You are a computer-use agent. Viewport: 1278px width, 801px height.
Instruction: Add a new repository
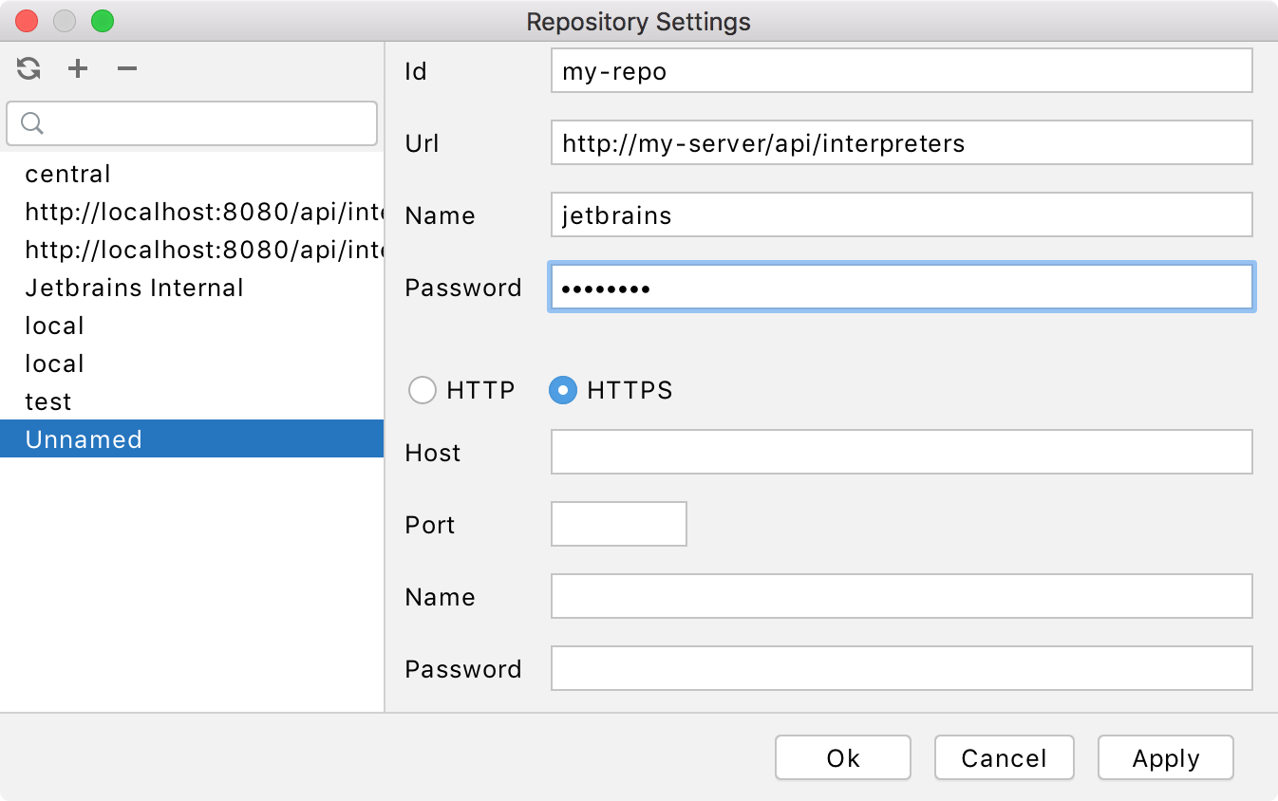[x=77, y=67]
